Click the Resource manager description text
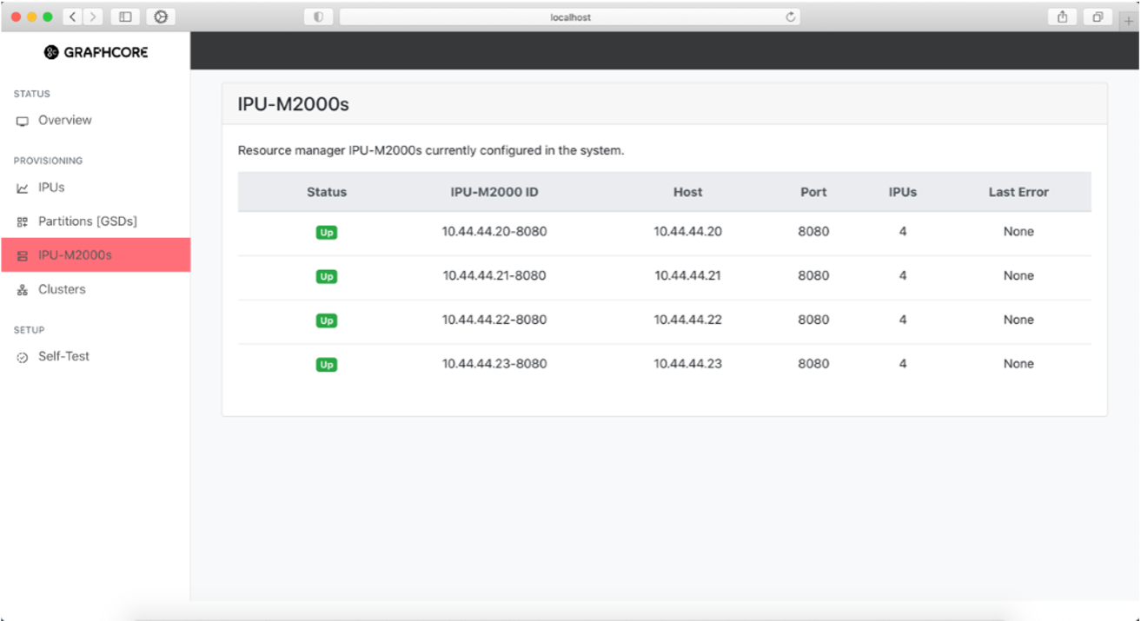The height and width of the screenshot is (621, 1141). pos(431,151)
